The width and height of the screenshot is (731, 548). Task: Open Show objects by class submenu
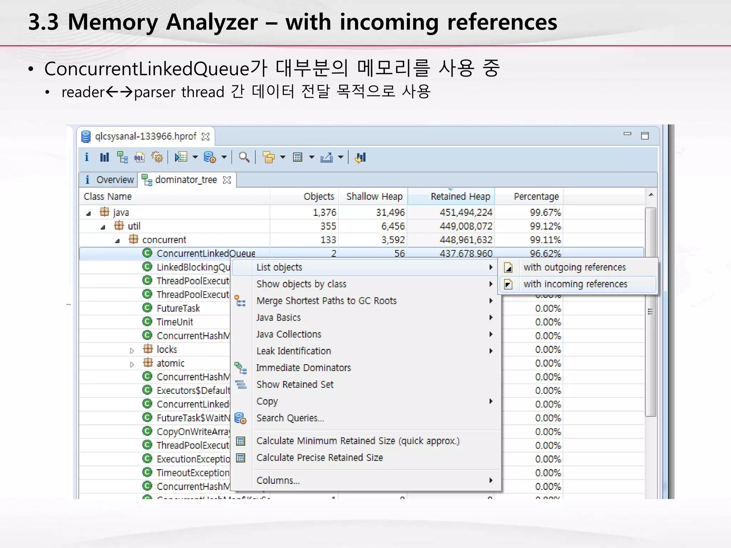[365, 284]
